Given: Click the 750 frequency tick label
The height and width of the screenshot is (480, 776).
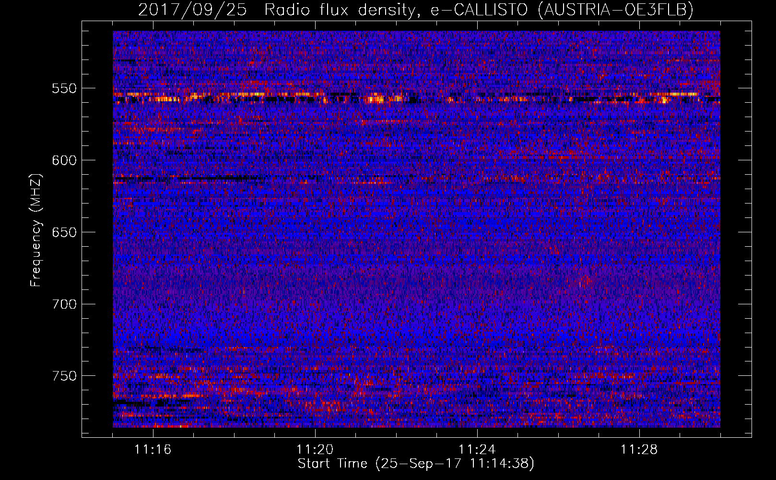Looking at the screenshot, I should tap(64, 376).
